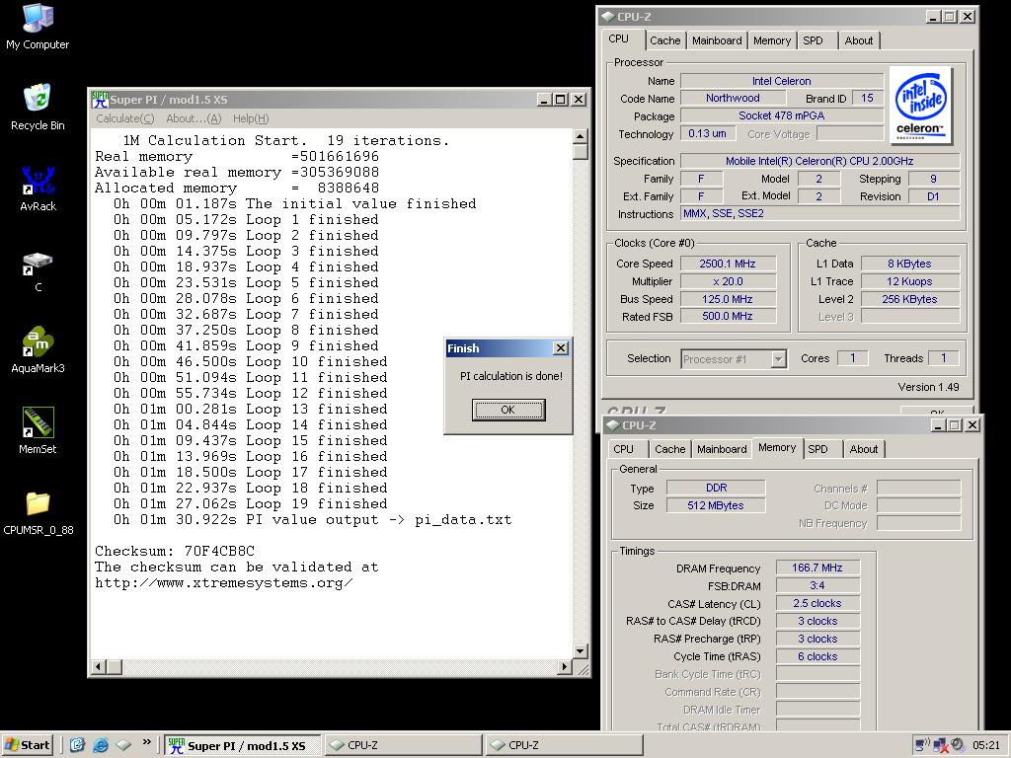Select Super PI taskbar button
The width and height of the screenshot is (1011, 758).
tap(242, 745)
